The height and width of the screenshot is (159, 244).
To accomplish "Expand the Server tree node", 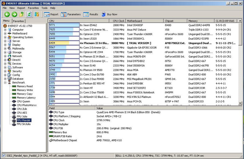I will point(5,41).
